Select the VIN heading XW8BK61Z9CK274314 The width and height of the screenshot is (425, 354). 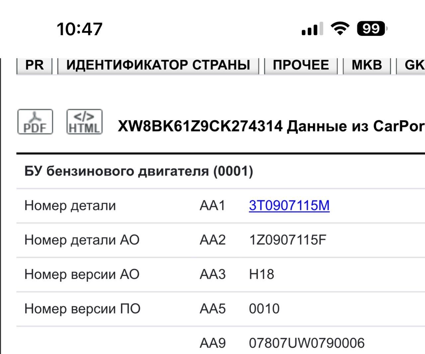200,126
